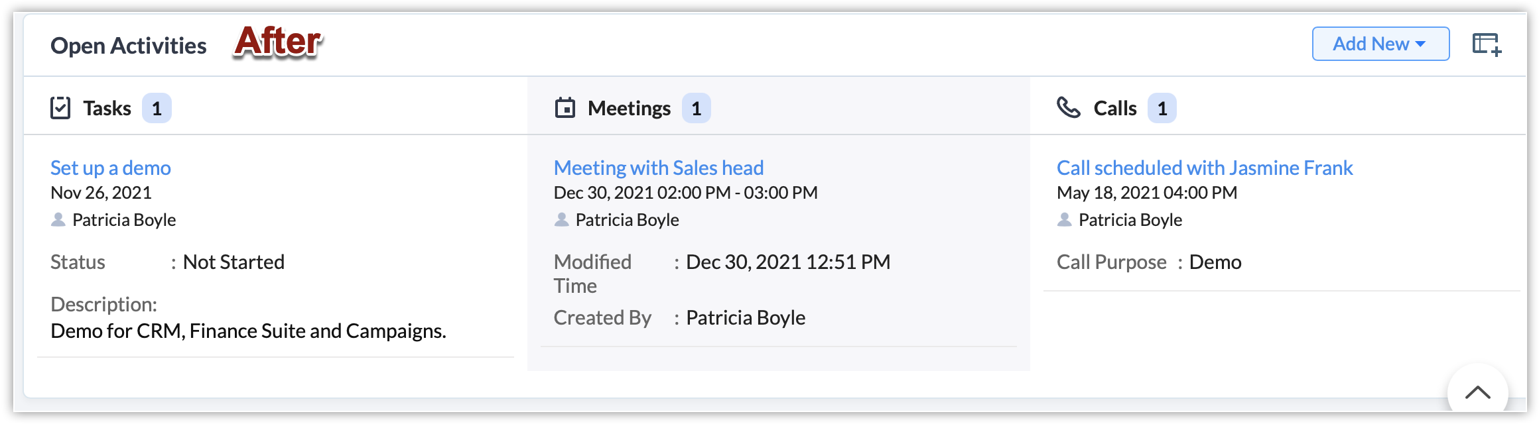This screenshot has width=1539, height=424.
Task: Click the Tasks count badge
Action: (x=157, y=108)
